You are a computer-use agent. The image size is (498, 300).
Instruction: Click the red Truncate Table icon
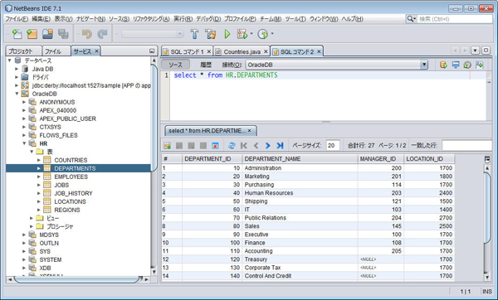[215, 146]
